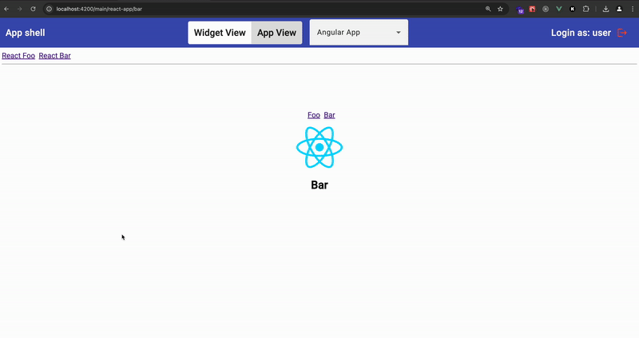Click the dropdown arrow beside Angular App
639x338 pixels.
[x=398, y=32]
